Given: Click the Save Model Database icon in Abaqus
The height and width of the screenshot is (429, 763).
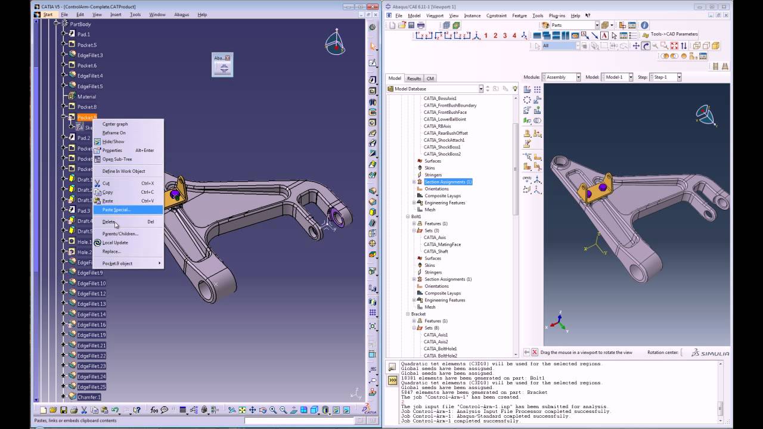Looking at the screenshot, I should (411, 25).
